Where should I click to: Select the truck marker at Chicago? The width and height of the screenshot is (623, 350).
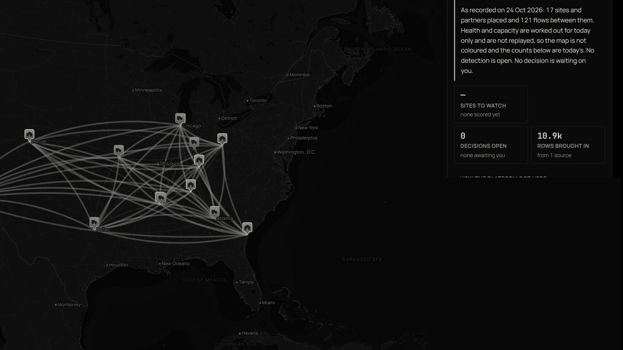coord(180,119)
